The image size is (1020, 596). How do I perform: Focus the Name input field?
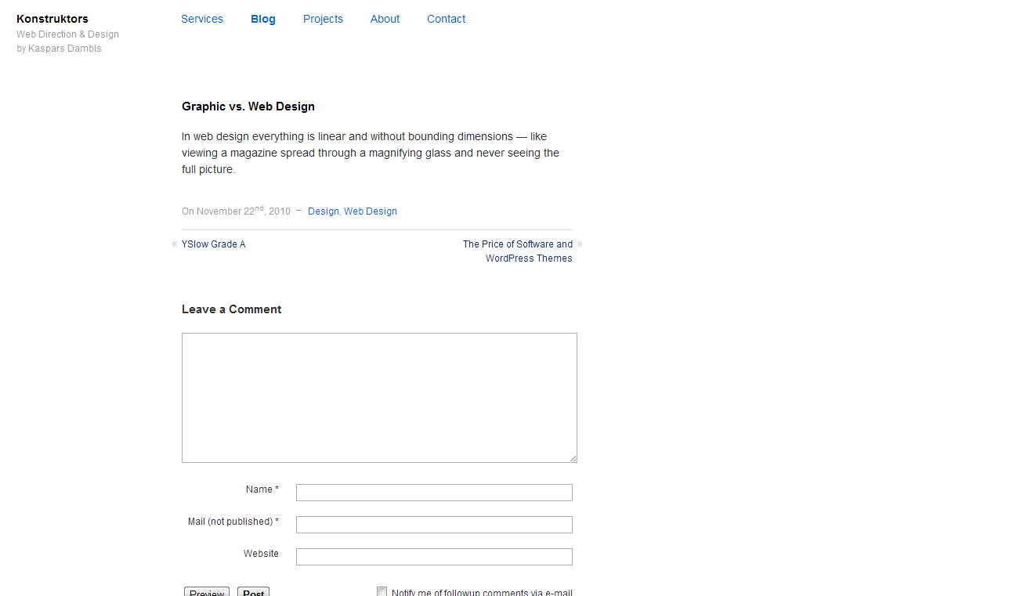coord(434,493)
